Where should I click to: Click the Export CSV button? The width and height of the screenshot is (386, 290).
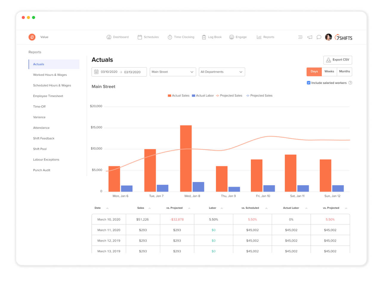[x=337, y=60]
